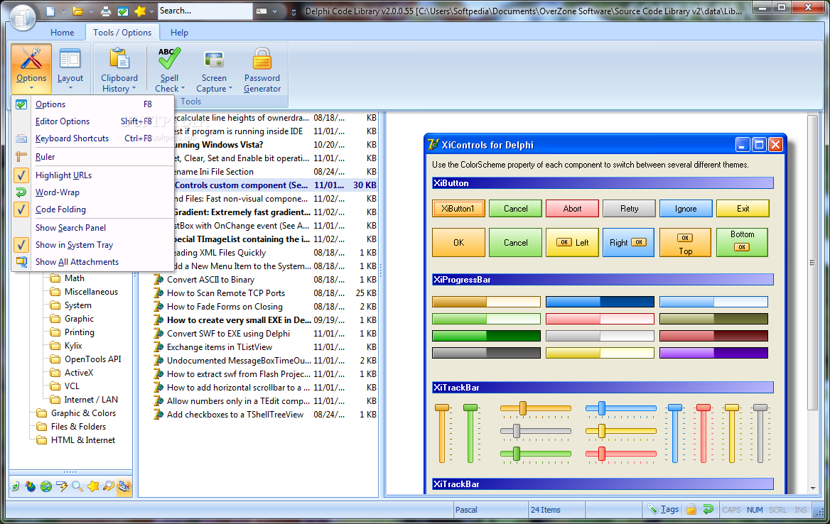Click the yellow star icon in bottom panel bar
Image resolution: width=830 pixels, height=524 pixels.
tap(93, 486)
